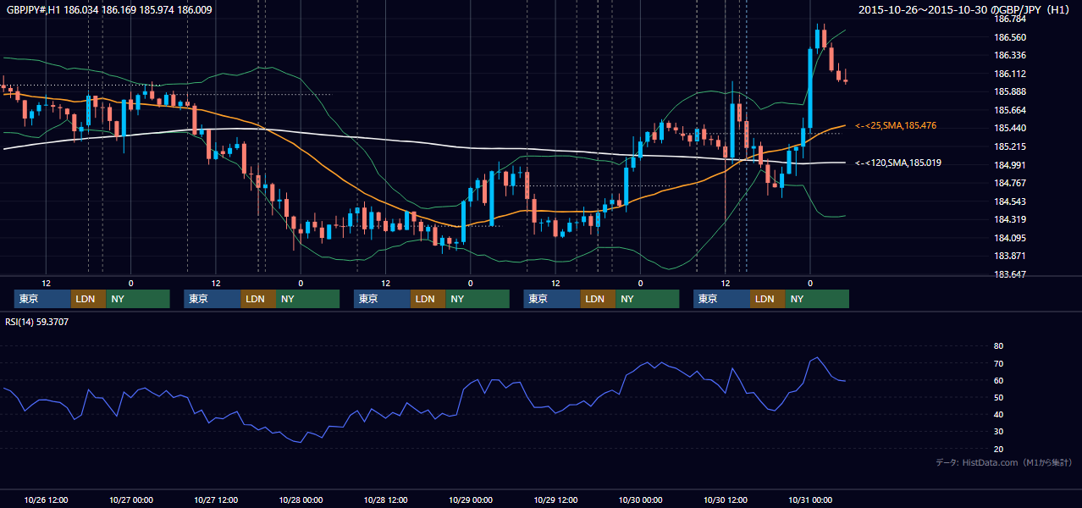The height and width of the screenshot is (508, 1082).
Task: Click RSI scale level 20
Action: pyautogui.click(x=998, y=449)
